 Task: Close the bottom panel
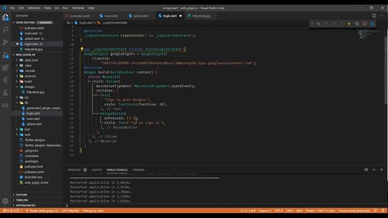tap(381, 170)
